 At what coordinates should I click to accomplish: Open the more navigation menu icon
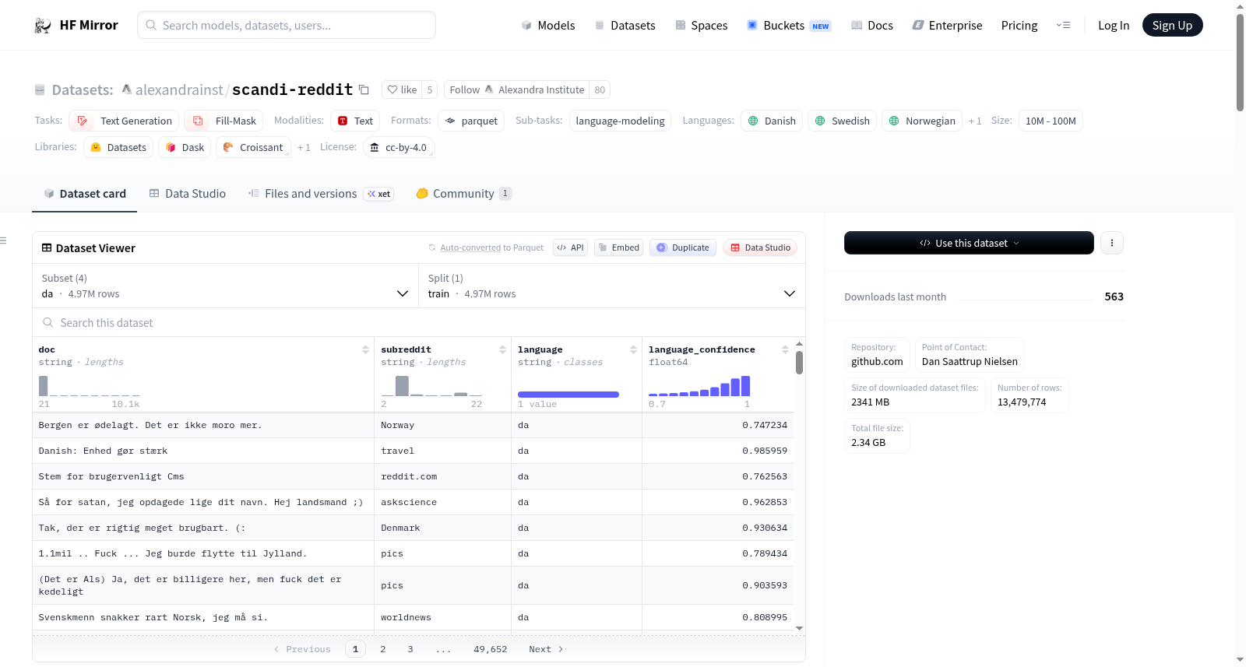(x=1063, y=26)
